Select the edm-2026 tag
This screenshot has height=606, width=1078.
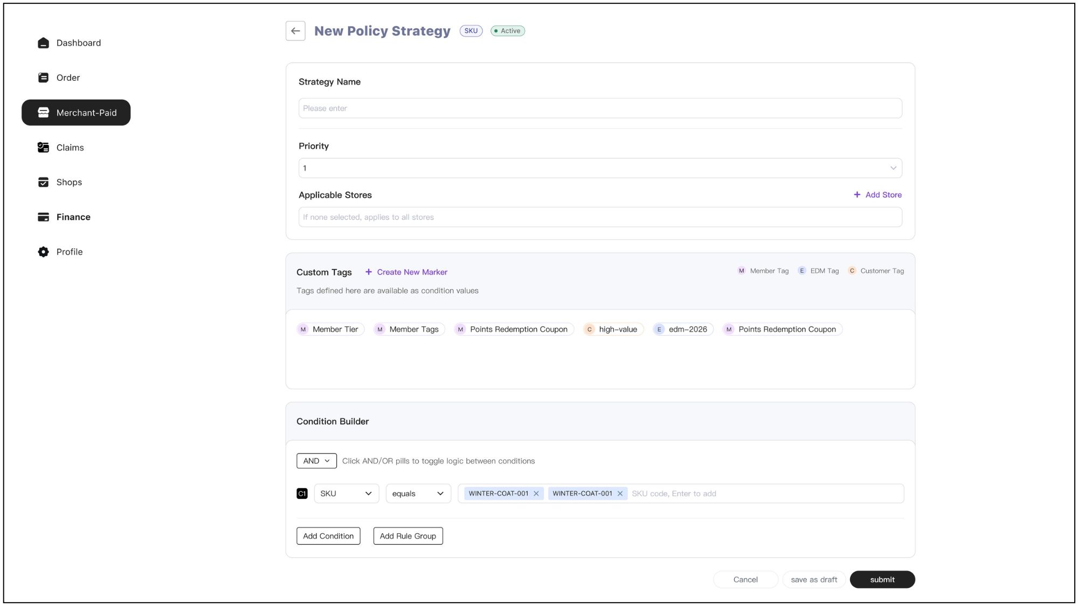[x=683, y=329]
